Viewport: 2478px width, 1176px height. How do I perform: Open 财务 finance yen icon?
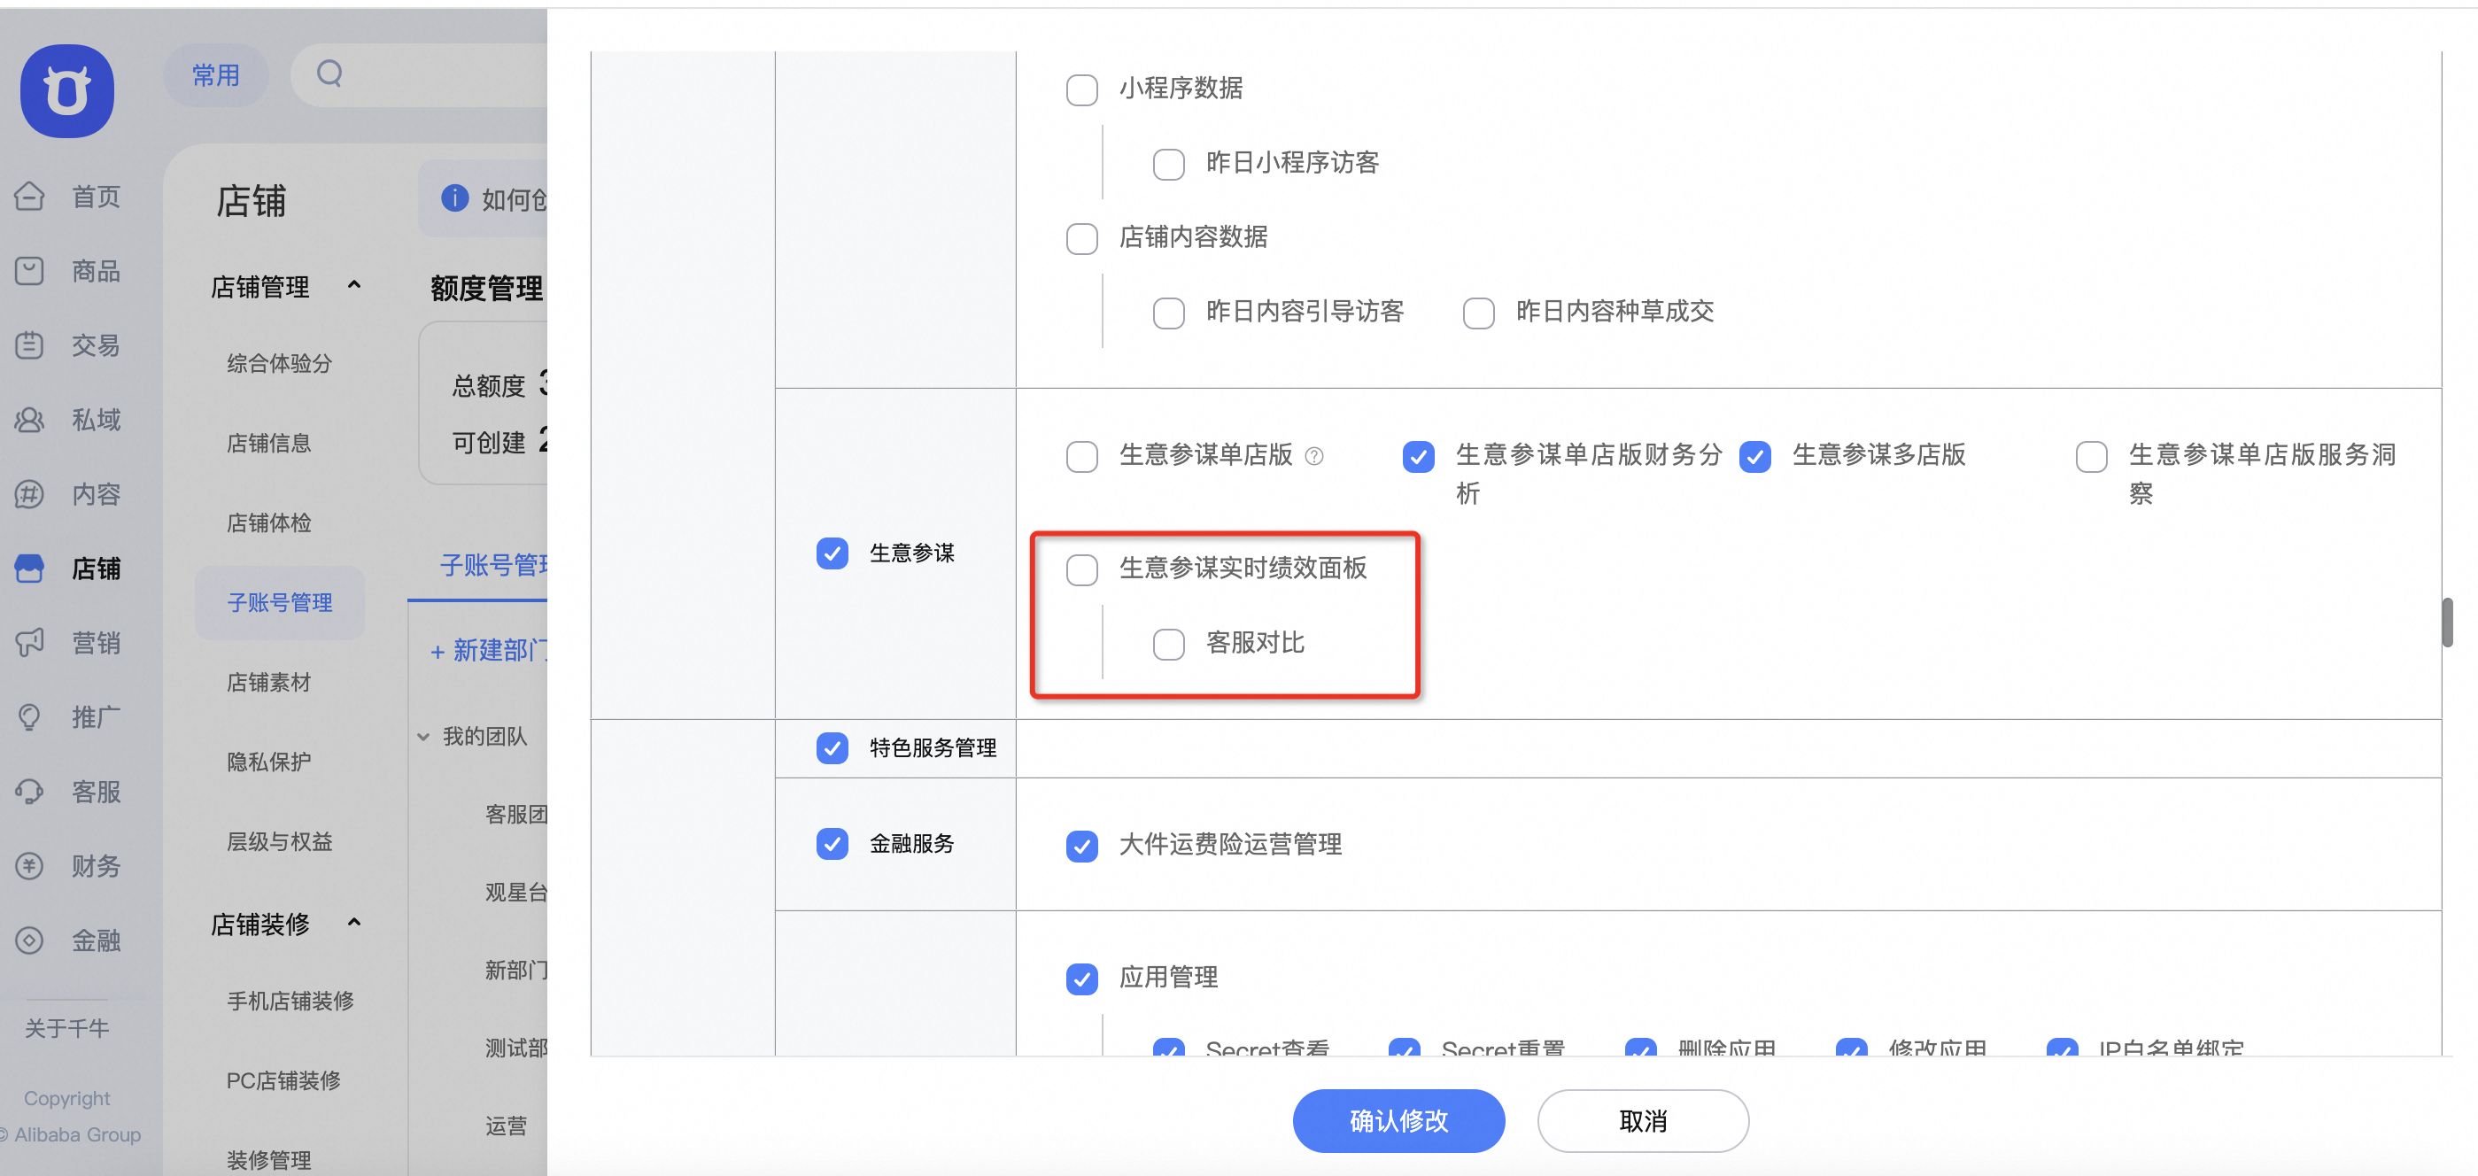click(x=30, y=865)
